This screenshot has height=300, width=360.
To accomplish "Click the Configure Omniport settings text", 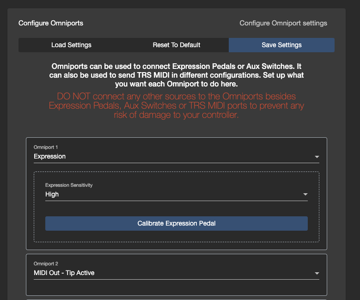I will pos(283,23).
